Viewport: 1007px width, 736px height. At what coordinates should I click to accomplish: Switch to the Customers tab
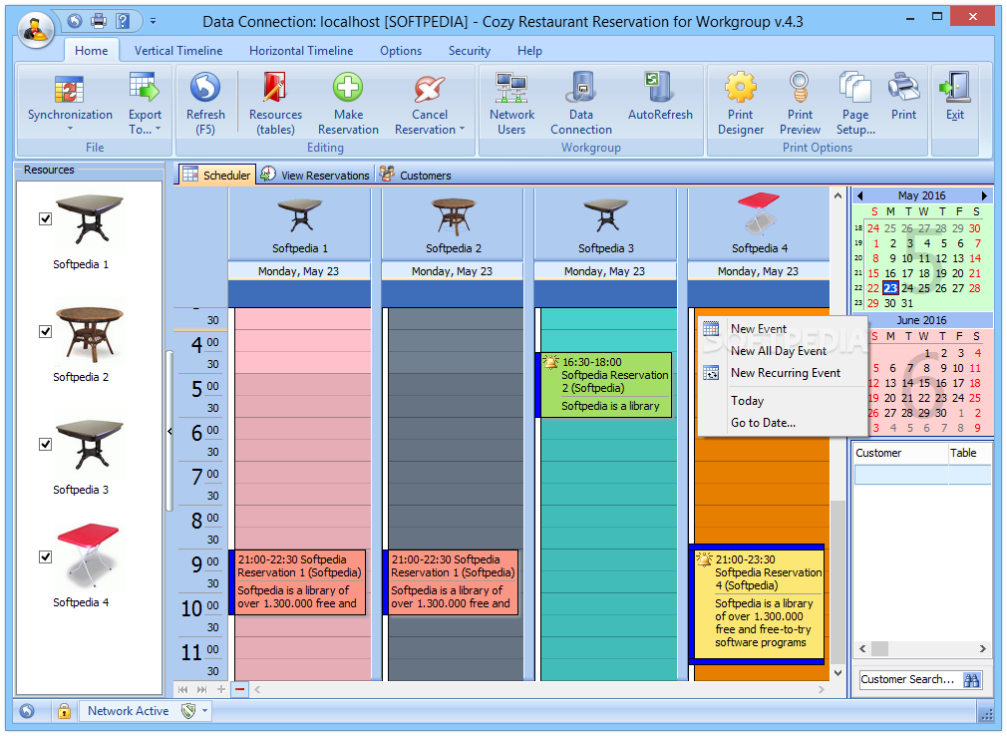click(416, 176)
